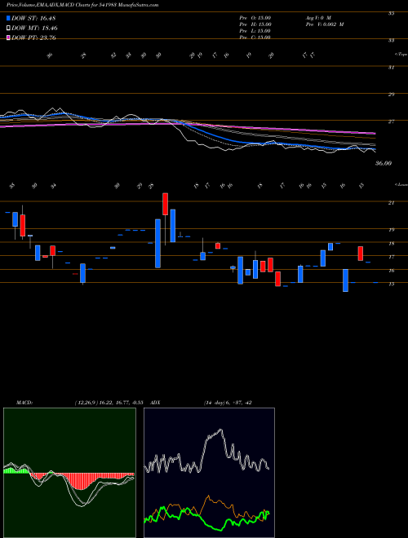Image resolution: width=408 pixels, height=538 pixels.
Task: Click the 21 label on the candlestick axis
Action: (391, 203)
